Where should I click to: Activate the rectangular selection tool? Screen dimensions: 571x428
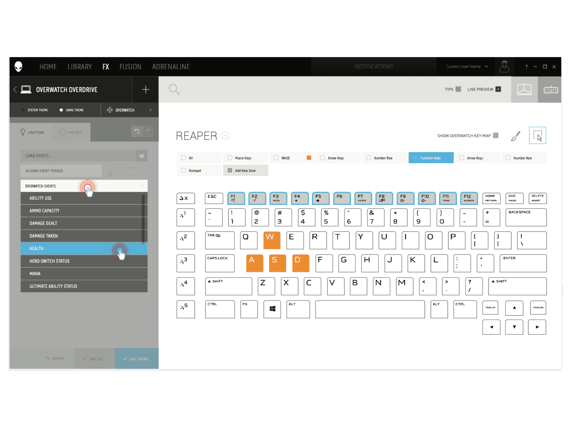click(537, 136)
